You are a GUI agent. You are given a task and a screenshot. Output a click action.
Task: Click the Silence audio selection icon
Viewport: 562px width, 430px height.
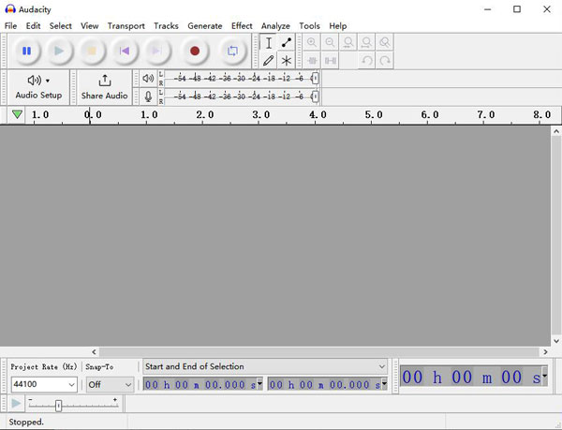[330, 60]
